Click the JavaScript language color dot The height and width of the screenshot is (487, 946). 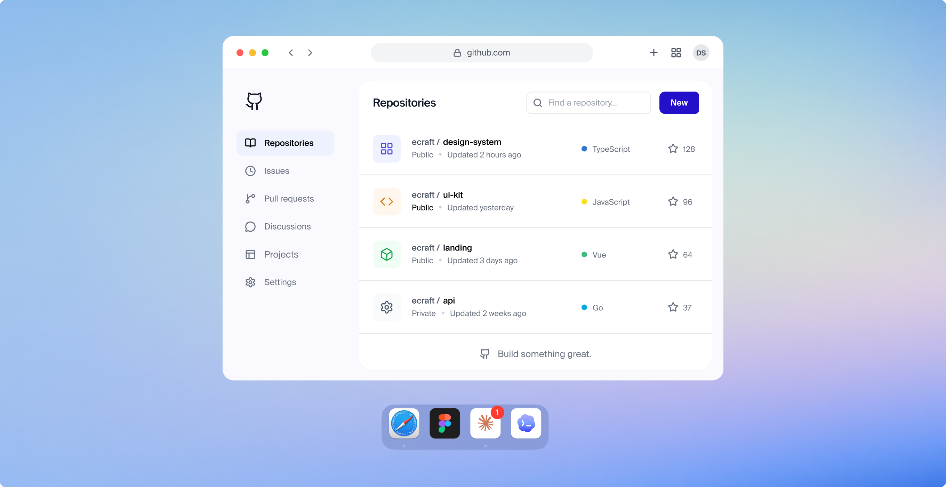(x=584, y=202)
